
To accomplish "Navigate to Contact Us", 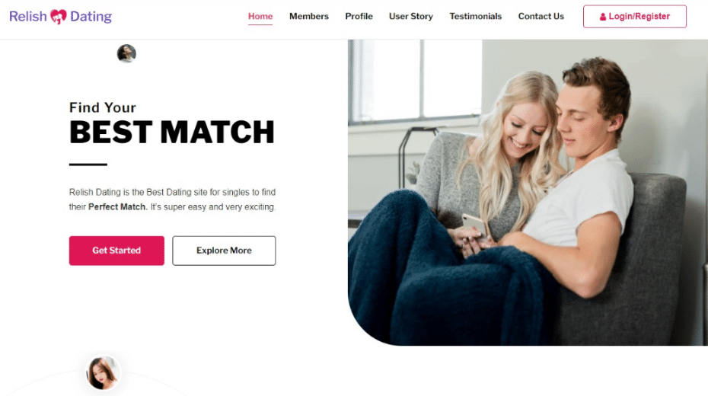I will (541, 16).
